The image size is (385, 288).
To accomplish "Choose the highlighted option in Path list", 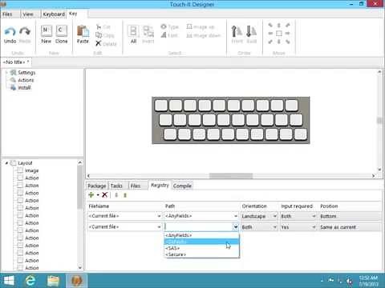I will pyautogui.click(x=201, y=242).
